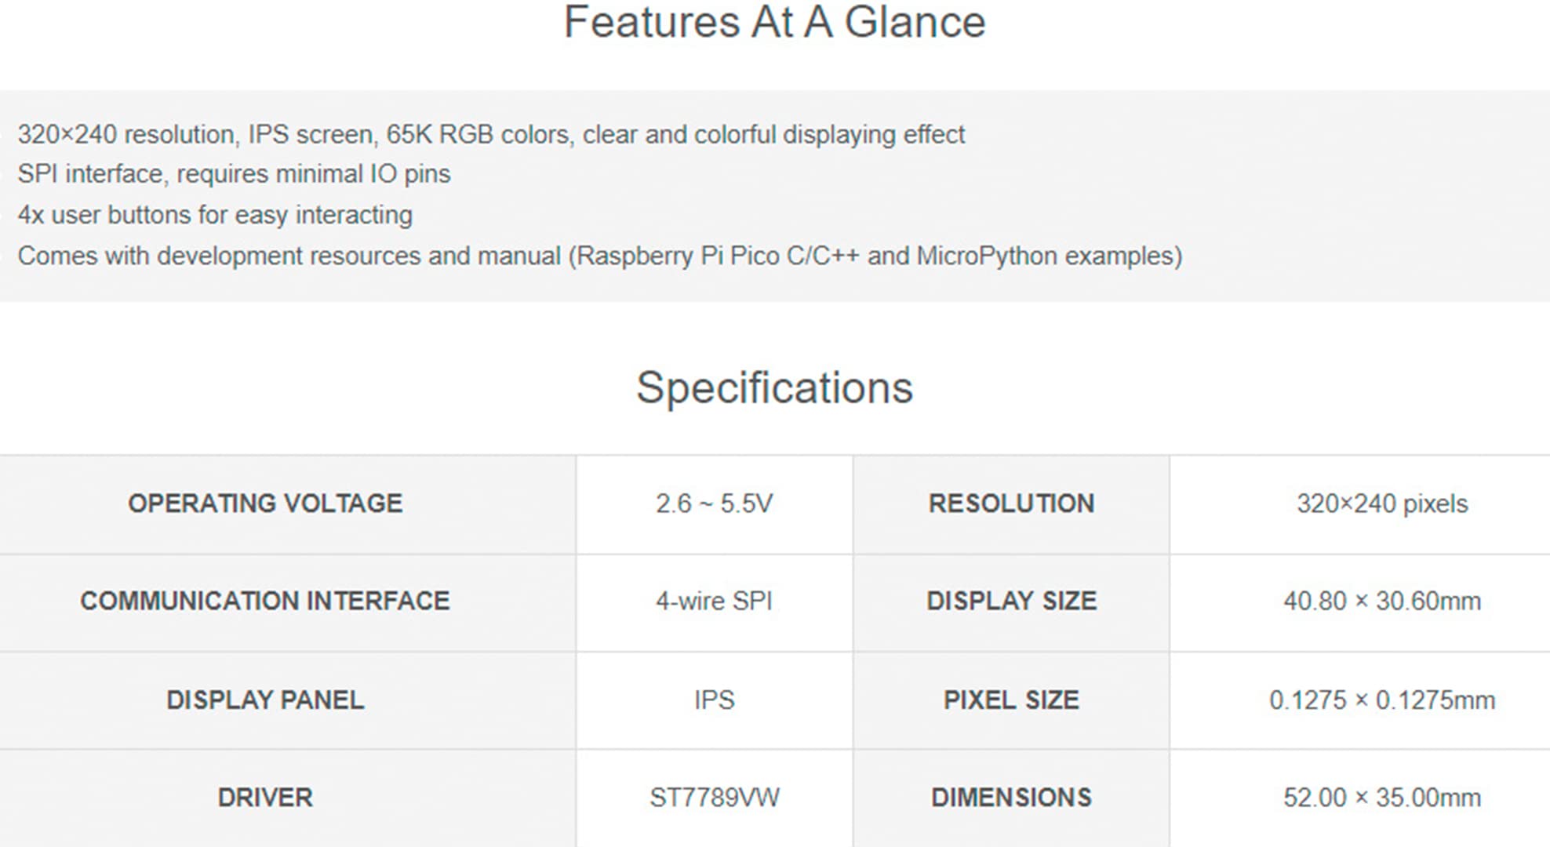Click the 4x user buttons feature line
Screen dimensions: 1550x847
pos(215,215)
